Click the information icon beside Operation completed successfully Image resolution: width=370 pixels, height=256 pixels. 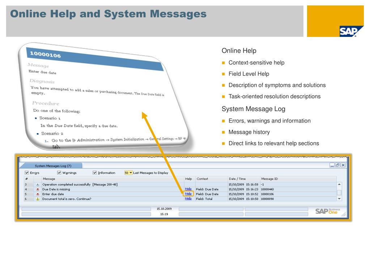(38, 184)
